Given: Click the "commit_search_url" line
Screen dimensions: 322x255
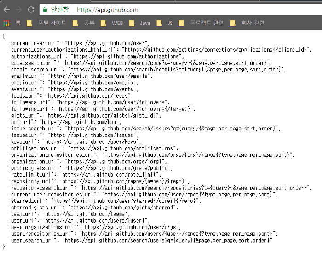Looking at the screenshot, I should (x=147, y=70).
